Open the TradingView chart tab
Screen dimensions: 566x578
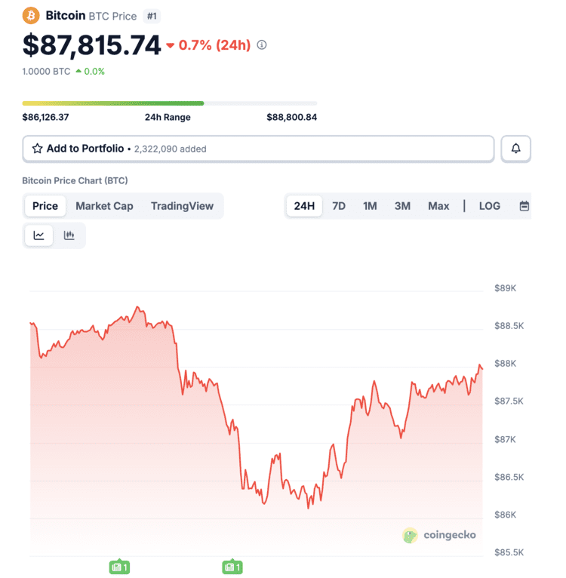tap(182, 206)
